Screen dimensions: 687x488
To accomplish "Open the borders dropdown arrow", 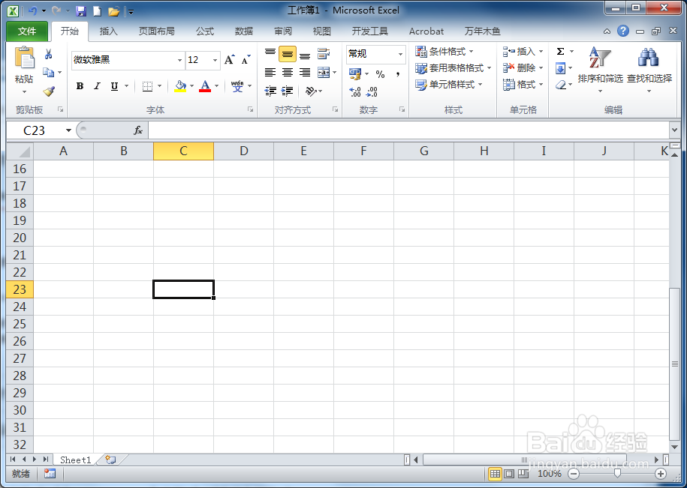I will coord(159,86).
